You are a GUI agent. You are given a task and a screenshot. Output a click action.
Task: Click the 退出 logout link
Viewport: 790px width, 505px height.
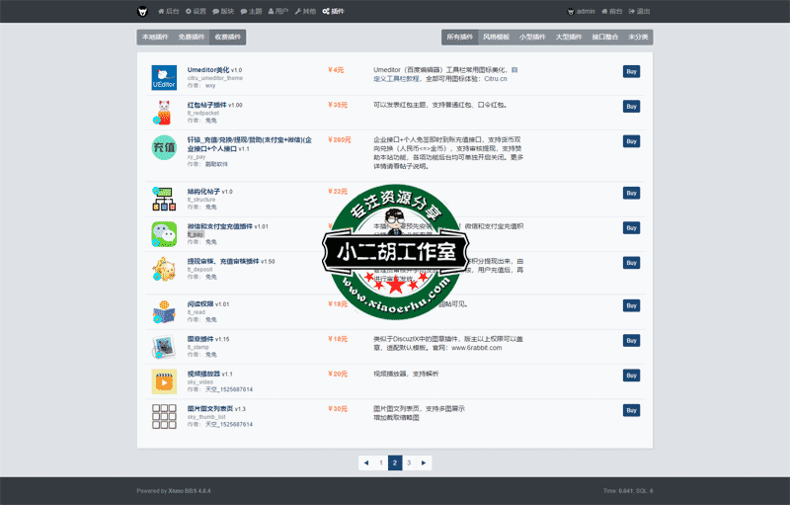639,11
